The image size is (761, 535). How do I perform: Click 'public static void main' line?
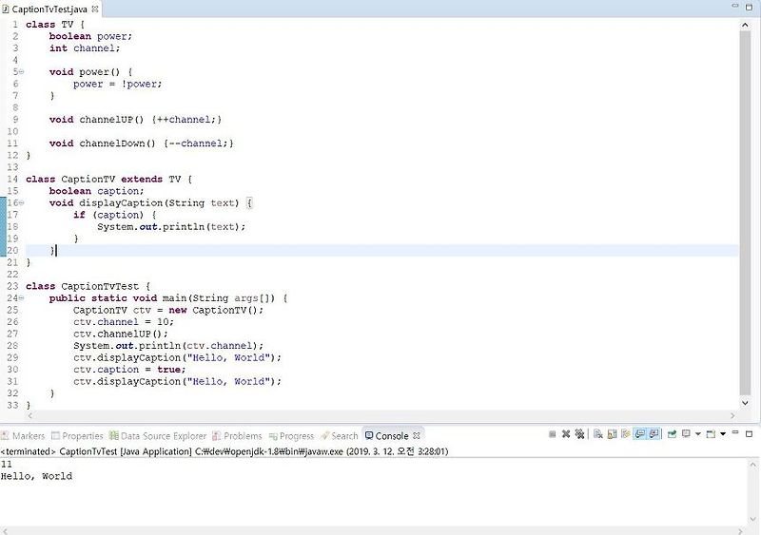click(x=168, y=298)
